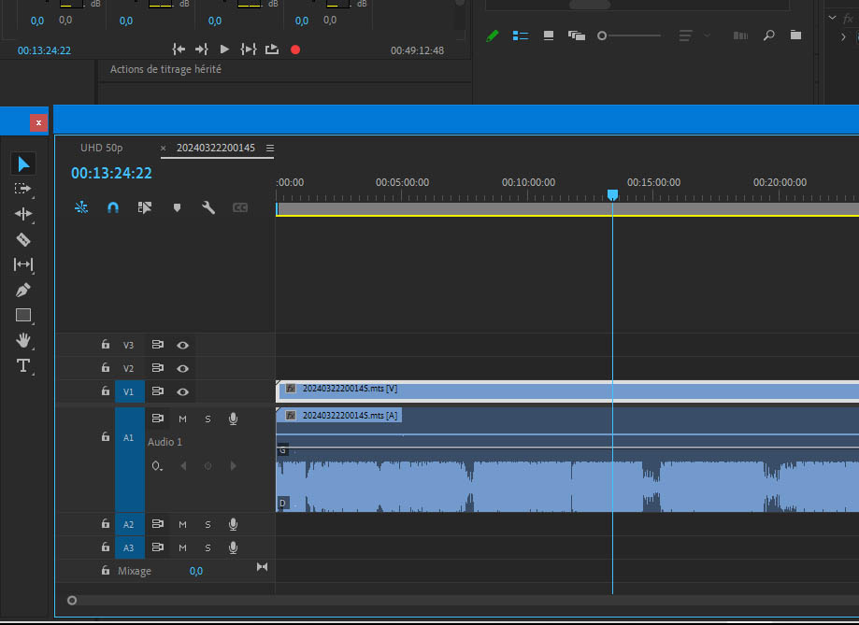
Task: Select the Selection tool arrow
Action: [23, 163]
